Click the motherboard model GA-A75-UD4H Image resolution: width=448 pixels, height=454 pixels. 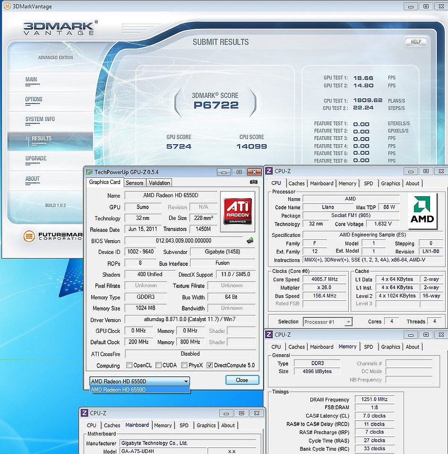pyautogui.click(x=163, y=451)
